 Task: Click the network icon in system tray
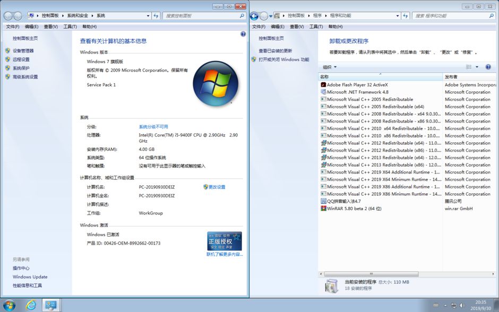(454, 305)
